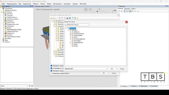Click the rotate view icon in model viewport
The image size is (169, 95).
tap(90, 9)
